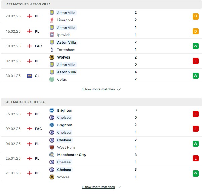Click the Champions League flag icon
Screen dimensions: 204x194
pyautogui.click(x=30, y=76)
